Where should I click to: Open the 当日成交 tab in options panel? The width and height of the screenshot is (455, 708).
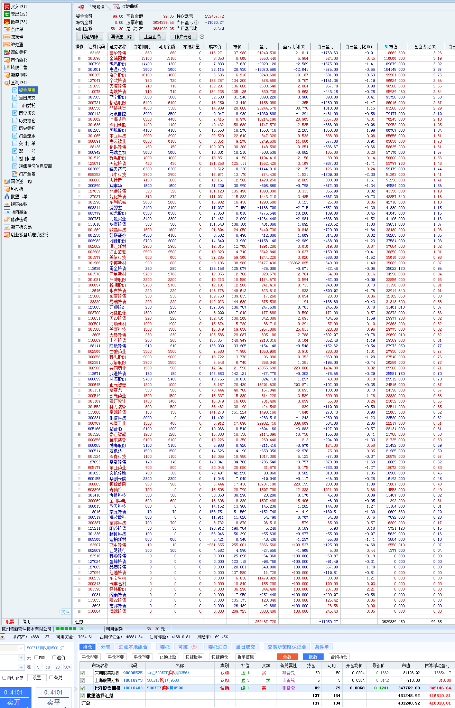(245, 647)
